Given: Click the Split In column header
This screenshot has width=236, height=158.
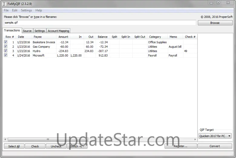Looking at the screenshot, I should [126, 37].
